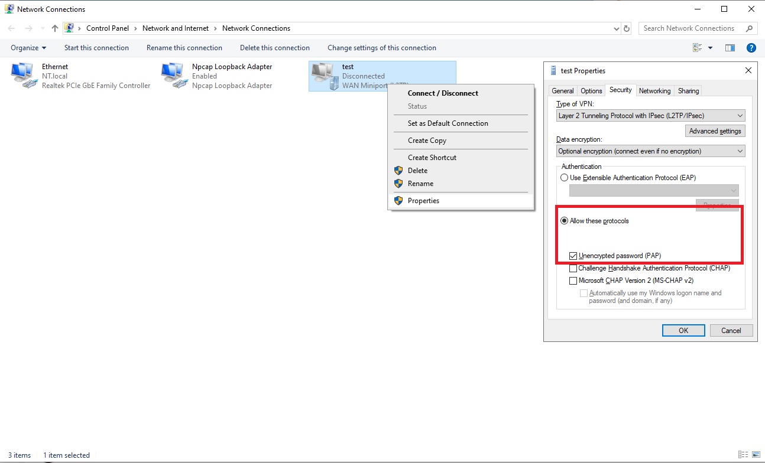765x463 pixels.
Task: Click the search magnifier icon
Action: coord(750,28)
